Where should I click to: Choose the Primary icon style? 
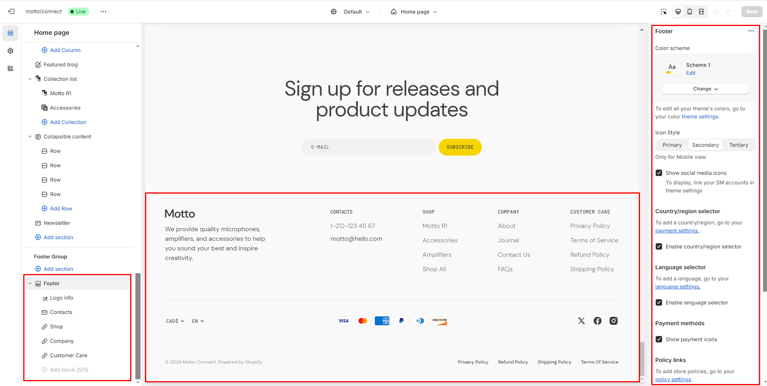click(x=672, y=145)
